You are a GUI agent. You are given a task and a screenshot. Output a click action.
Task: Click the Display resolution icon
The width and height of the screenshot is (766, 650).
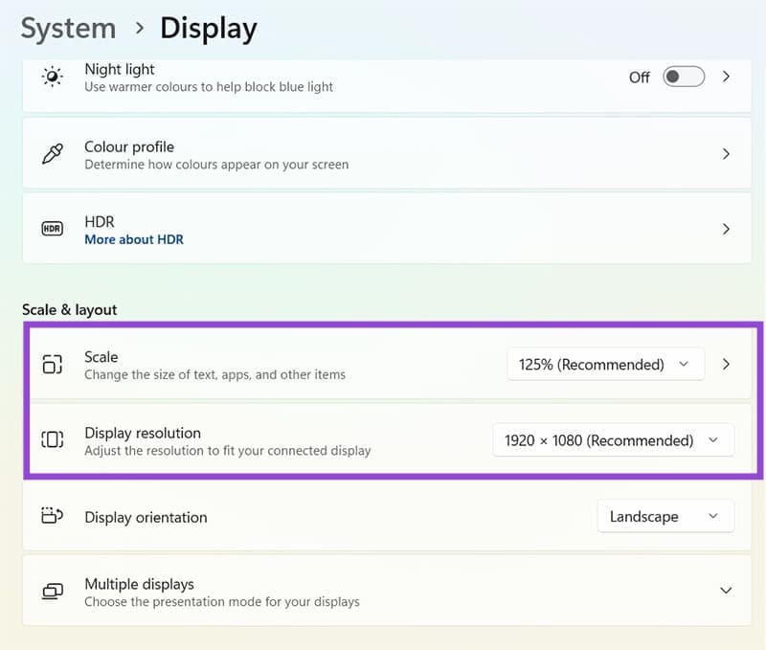point(53,440)
